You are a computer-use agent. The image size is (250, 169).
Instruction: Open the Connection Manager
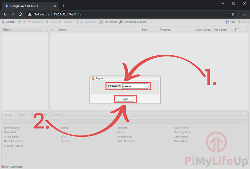[x=133, y=22]
